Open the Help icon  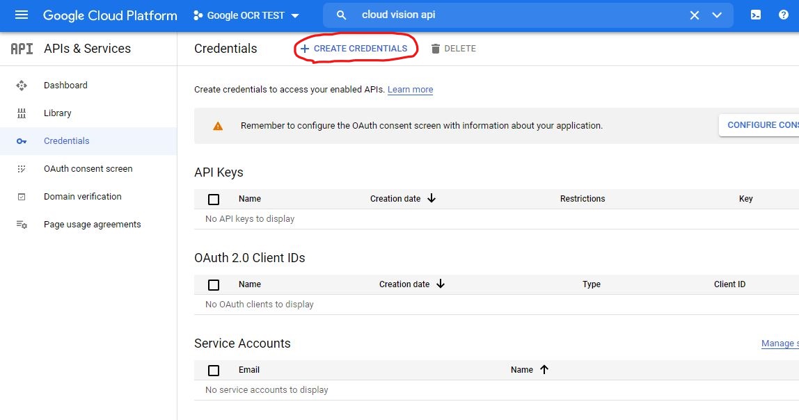pyautogui.click(x=783, y=14)
